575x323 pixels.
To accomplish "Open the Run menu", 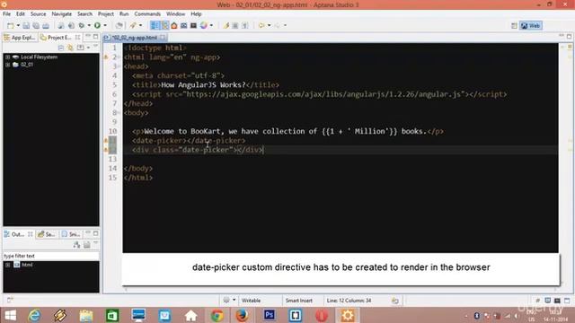I will [124, 14].
